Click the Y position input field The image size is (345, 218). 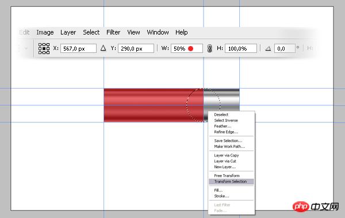coord(136,48)
